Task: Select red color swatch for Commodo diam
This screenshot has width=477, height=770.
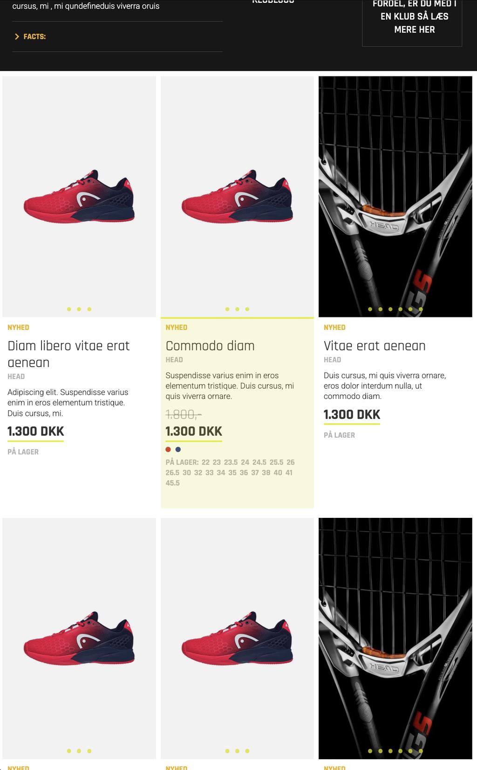Action: pyautogui.click(x=168, y=449)
